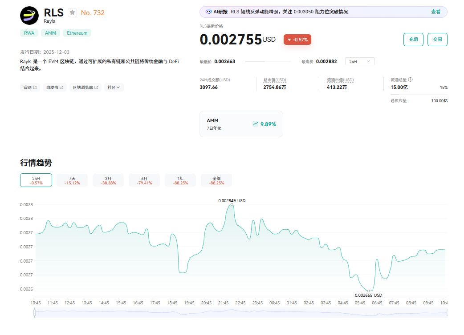Click the external-link icon beside 官网

click(x=35, y=88)
